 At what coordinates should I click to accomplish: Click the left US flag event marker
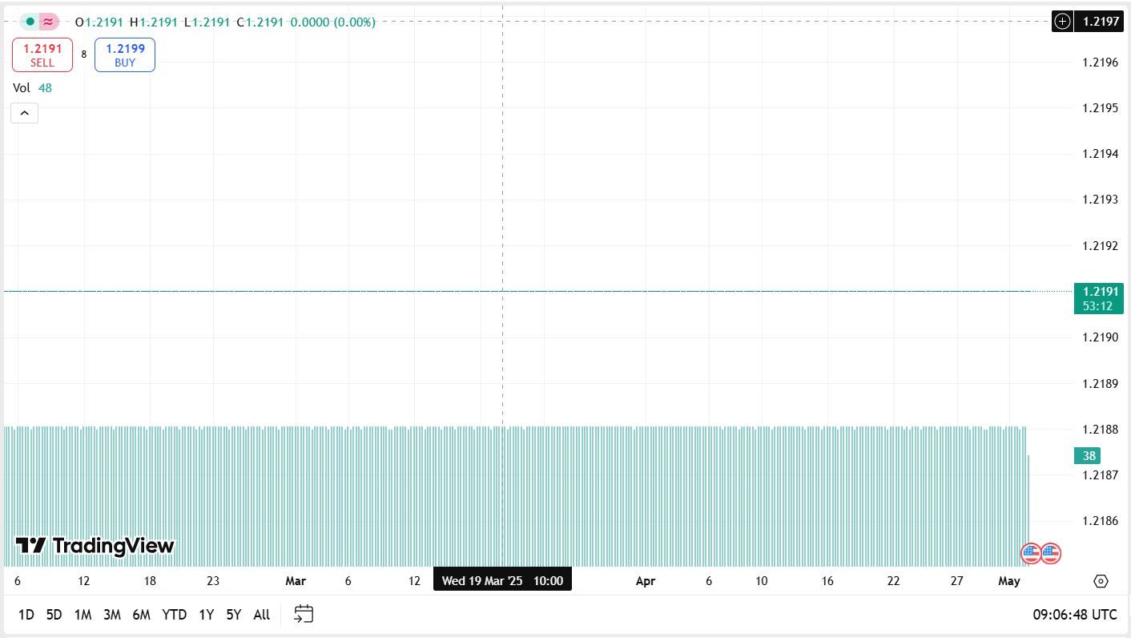1031,553
